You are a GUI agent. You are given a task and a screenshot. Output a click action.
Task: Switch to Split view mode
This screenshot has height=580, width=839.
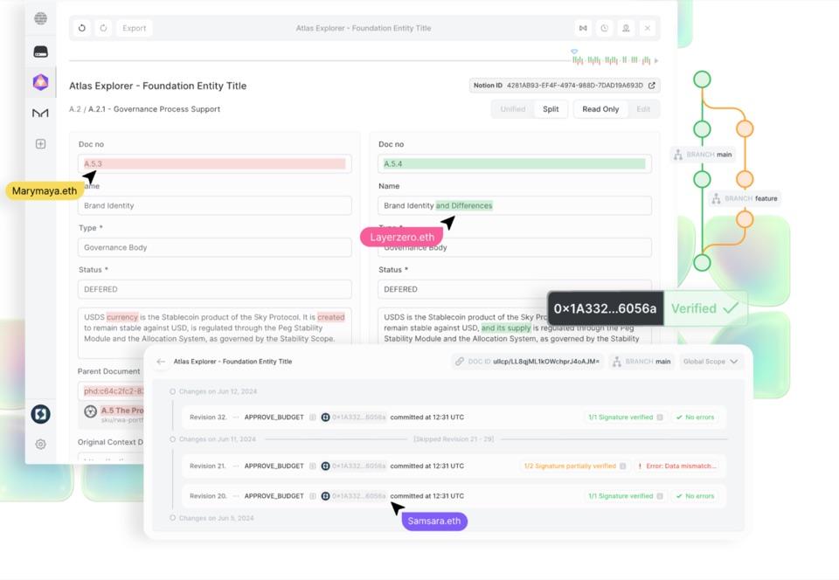pos(551,109)
